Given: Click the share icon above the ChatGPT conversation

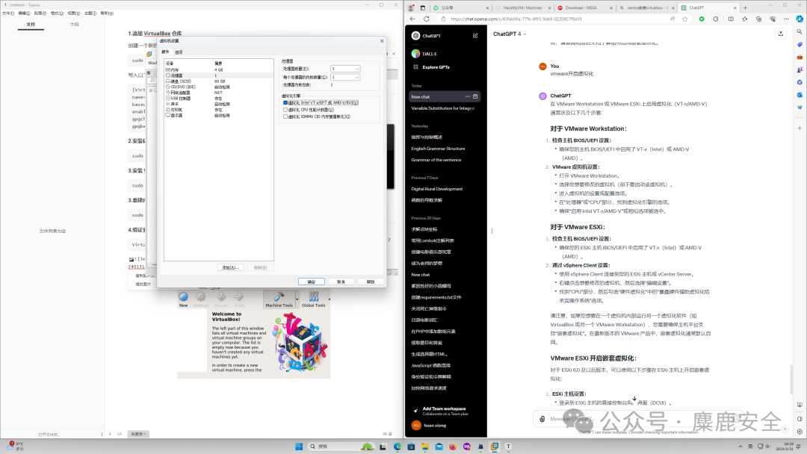Looking at the screenshot, I should point(781,34).
